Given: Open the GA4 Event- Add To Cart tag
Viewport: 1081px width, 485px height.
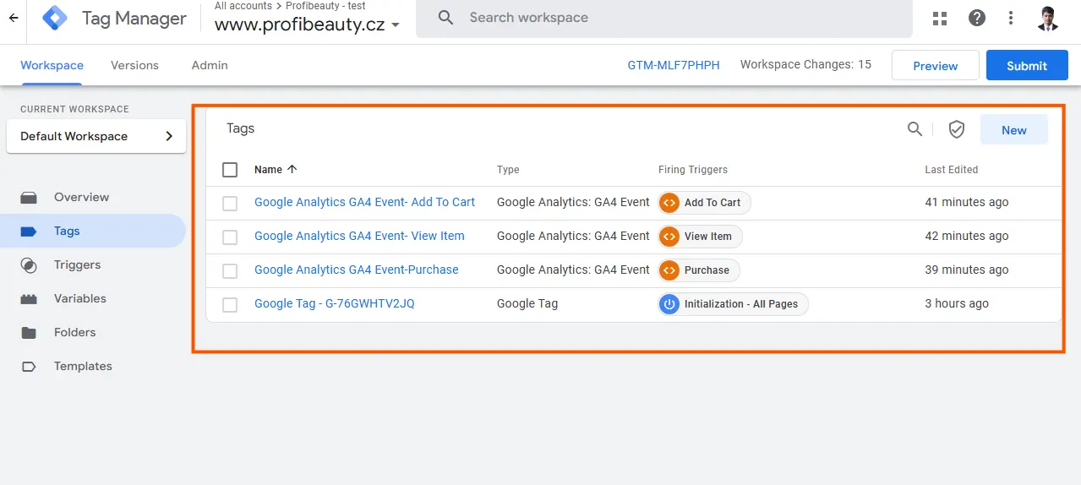Looking at the screenshot, I should [x=364, y=202].
